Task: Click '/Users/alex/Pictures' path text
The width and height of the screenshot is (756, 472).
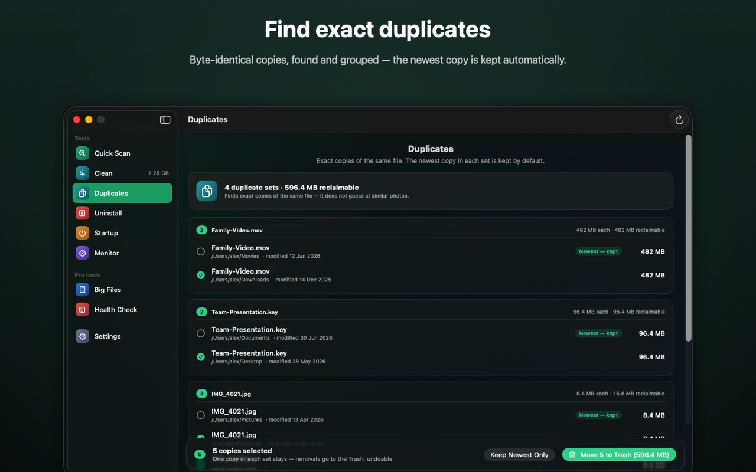Action: [x=237, y=420]
